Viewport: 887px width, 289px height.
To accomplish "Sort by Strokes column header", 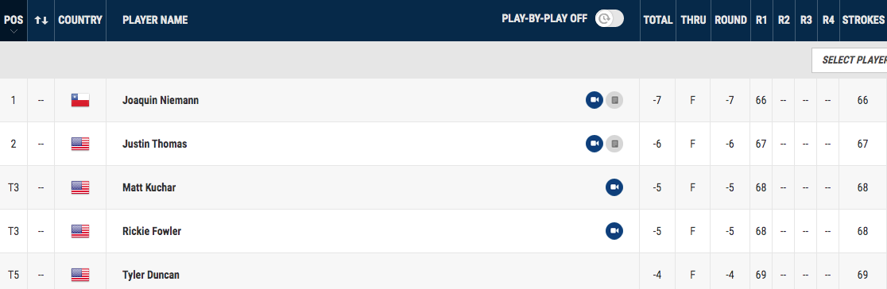I will [863, 20].
